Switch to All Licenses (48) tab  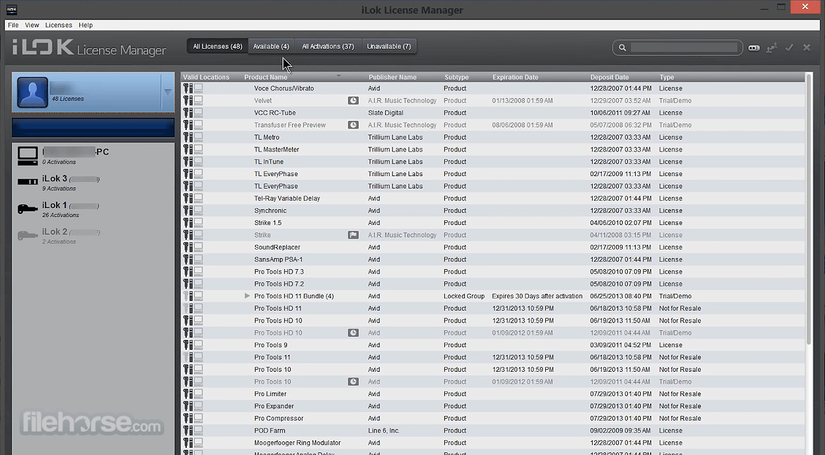pos(217,47)
